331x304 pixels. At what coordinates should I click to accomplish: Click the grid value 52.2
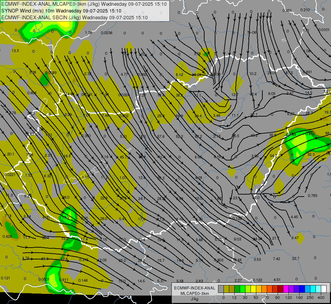pos(180,137)
